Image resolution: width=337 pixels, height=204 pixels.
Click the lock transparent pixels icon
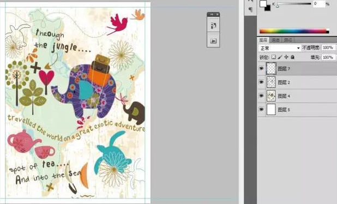(273, 57)
